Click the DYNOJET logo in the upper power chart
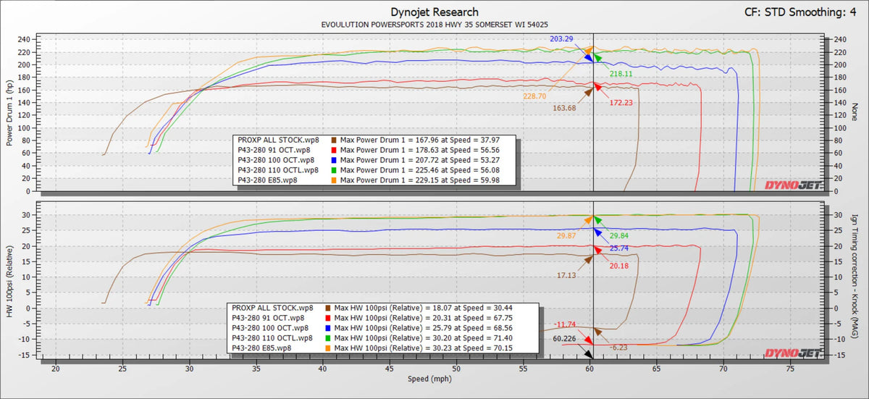 (x=793, y=185)
